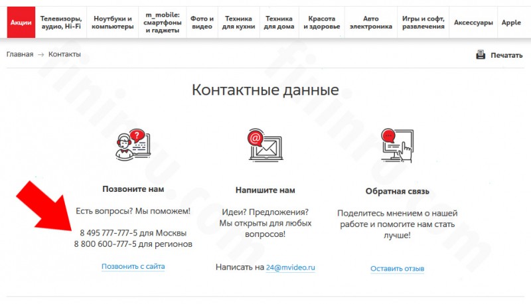Go to Главная breadcrumb link
The image size is (531, 304).
(x=20, y=54)
